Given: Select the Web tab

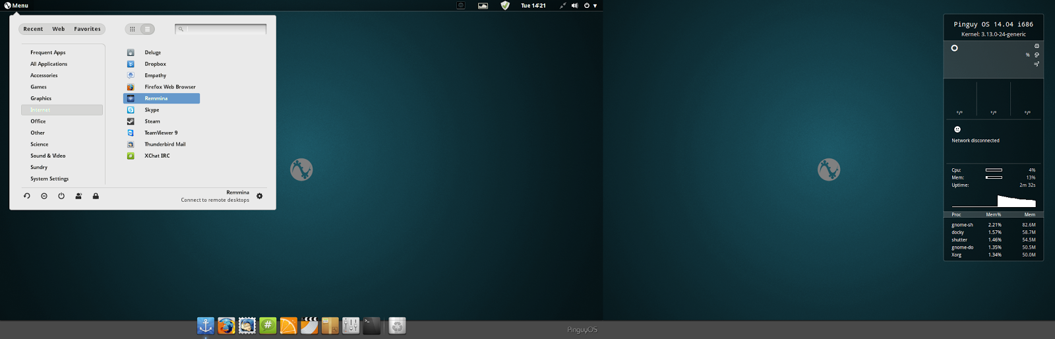Looking at the screenshot, I should 59,29.
